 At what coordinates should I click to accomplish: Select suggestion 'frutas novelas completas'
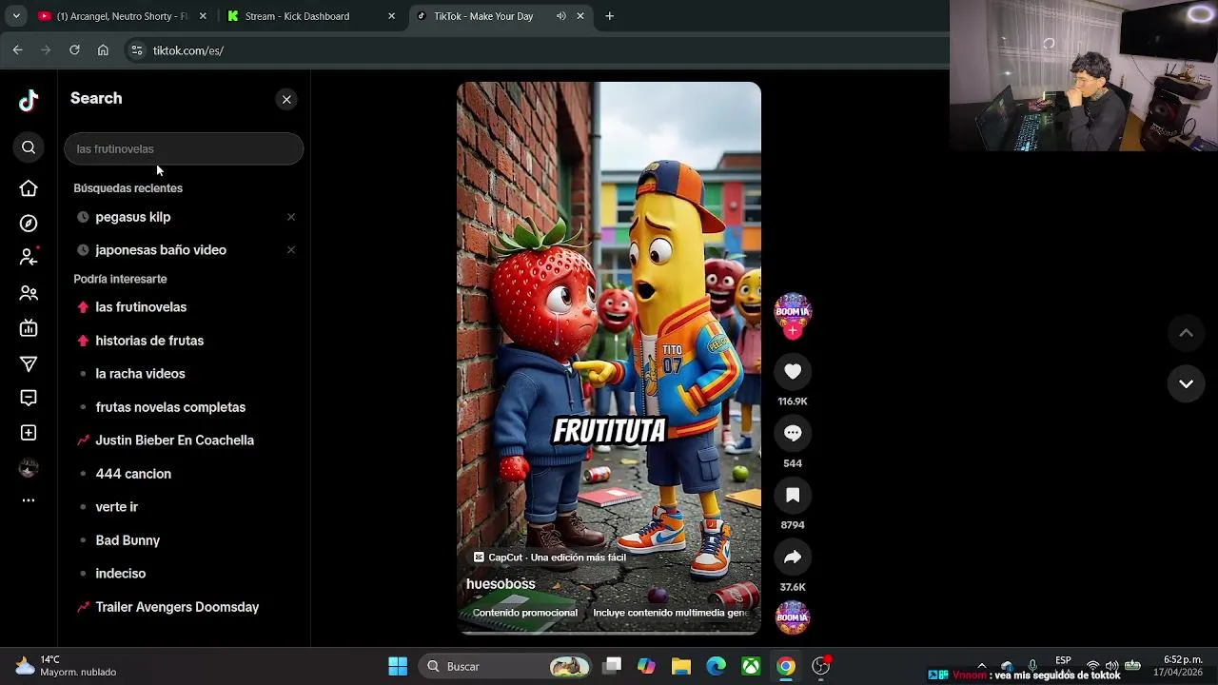(x=170, y=407)
